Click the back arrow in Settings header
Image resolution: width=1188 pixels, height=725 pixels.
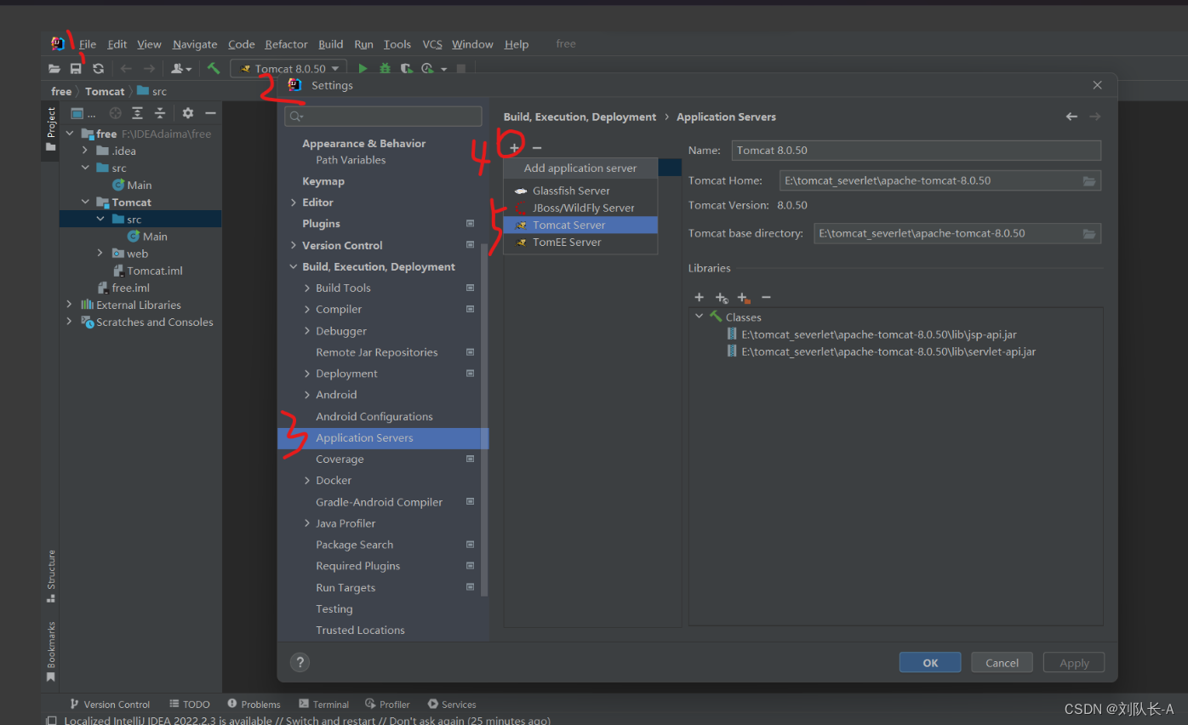(1071, 117)
